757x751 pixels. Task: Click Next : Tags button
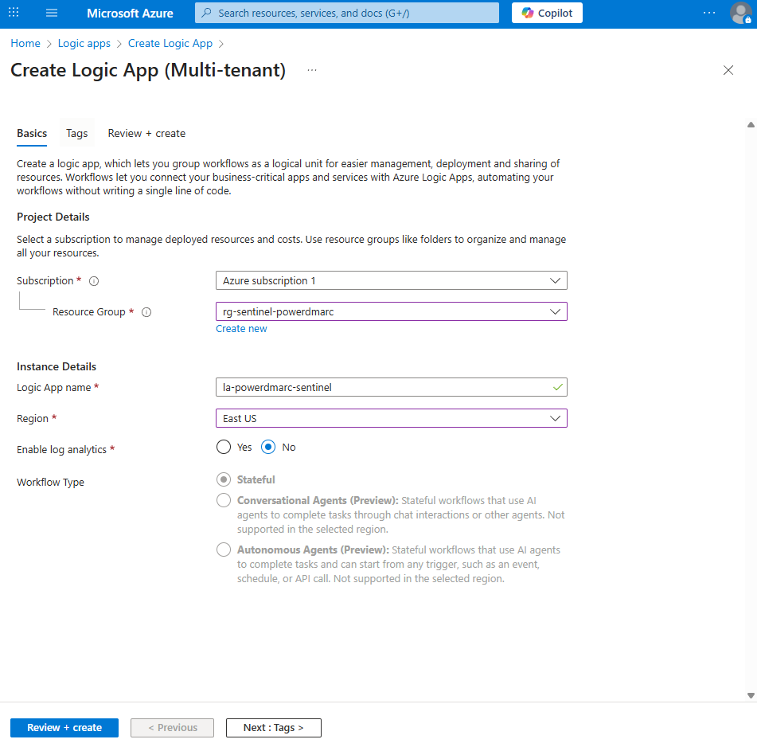pos(273,728)
